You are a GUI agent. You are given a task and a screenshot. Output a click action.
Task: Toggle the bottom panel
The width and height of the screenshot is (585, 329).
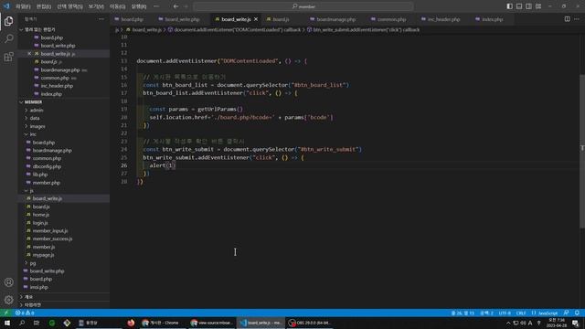pos(519,6)
